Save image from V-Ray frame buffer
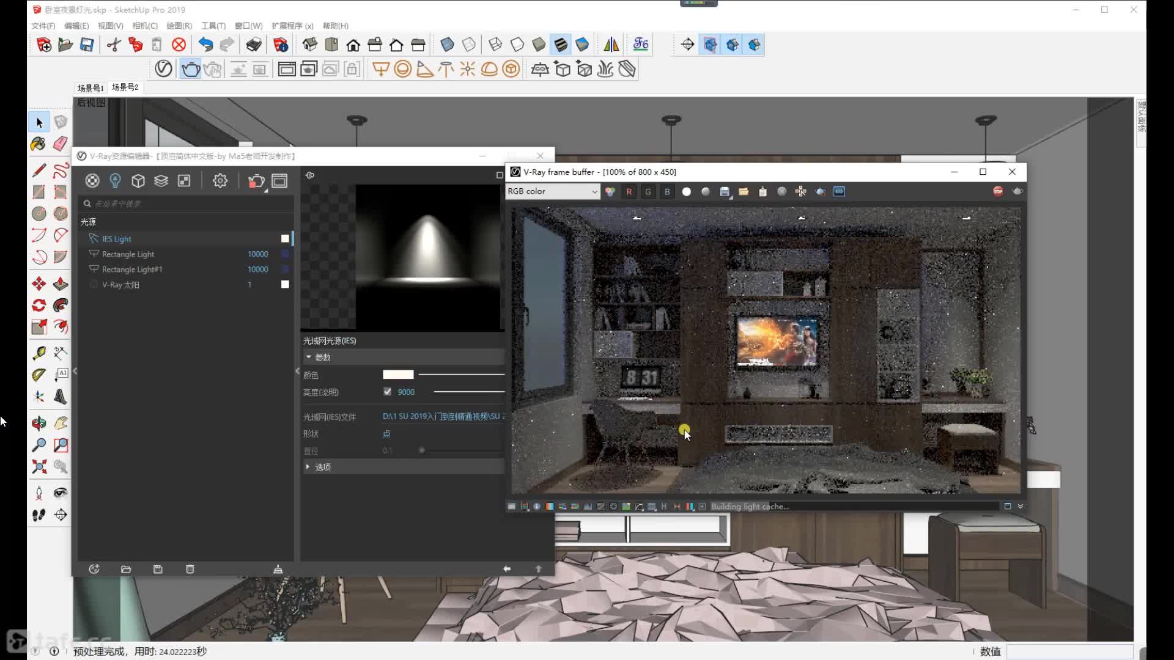Screen dimensions: 1174x660 click(x=725, y=191)
